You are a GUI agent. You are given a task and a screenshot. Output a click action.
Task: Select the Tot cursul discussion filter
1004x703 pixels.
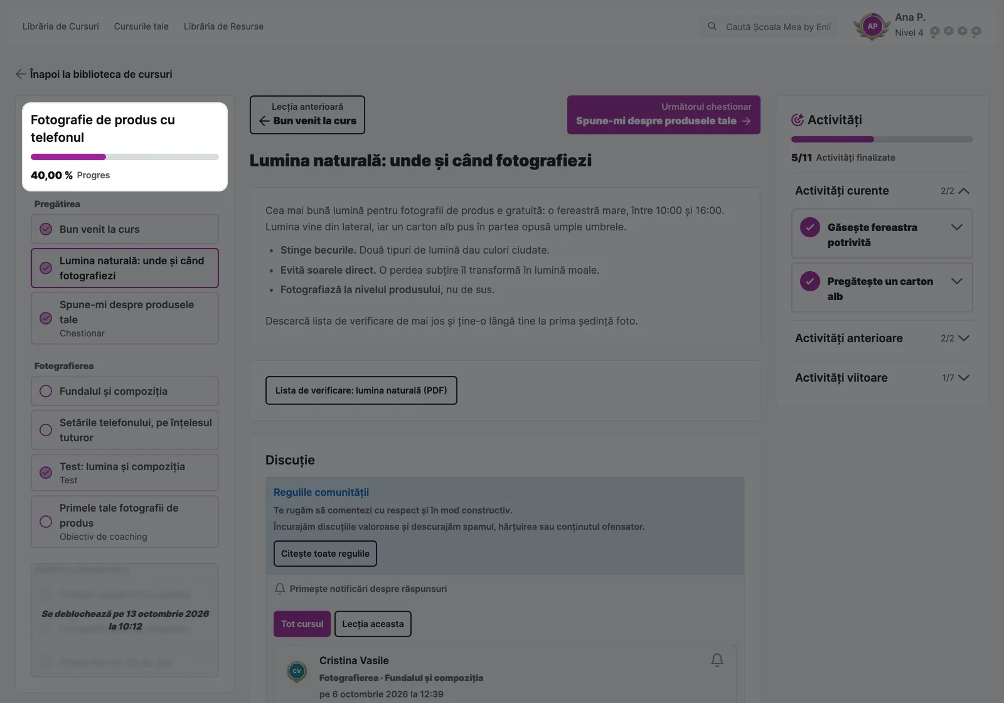click(302, 624)
